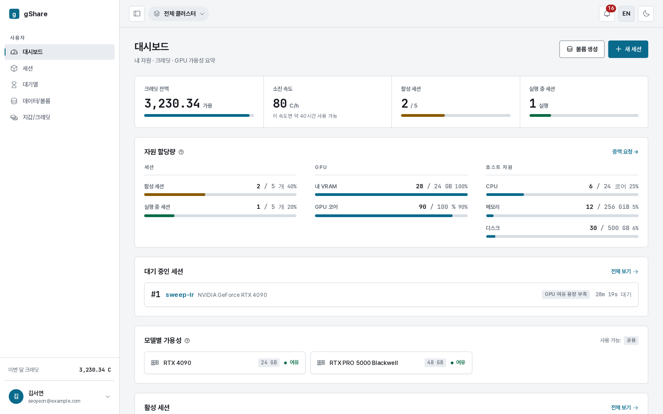Select the RTX 4090 availability card

(x=225, y=363)
